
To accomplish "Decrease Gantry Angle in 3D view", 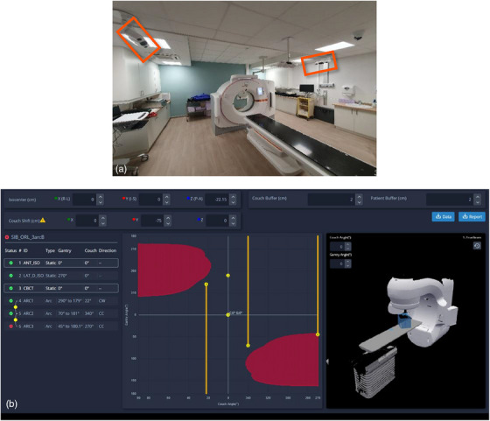I will pos(348,266).
